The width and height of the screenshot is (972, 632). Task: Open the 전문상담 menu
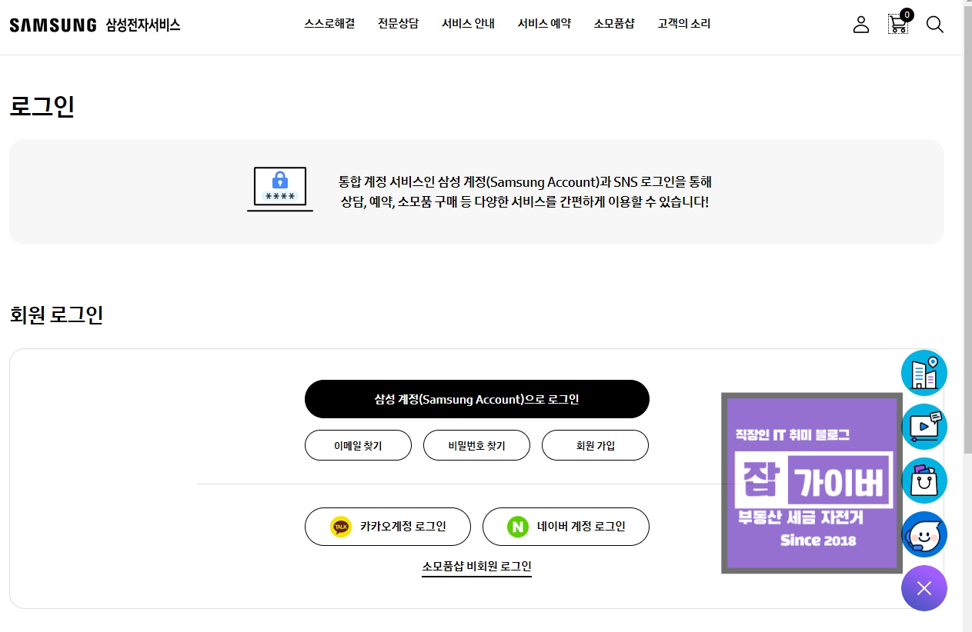[399, 24]
